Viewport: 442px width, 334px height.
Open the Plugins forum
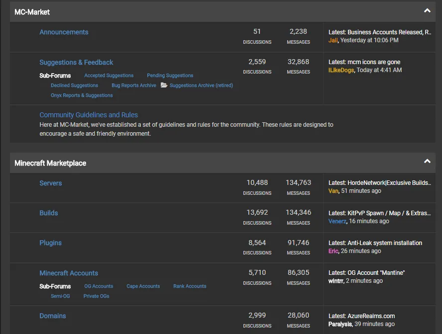point(50,243)
